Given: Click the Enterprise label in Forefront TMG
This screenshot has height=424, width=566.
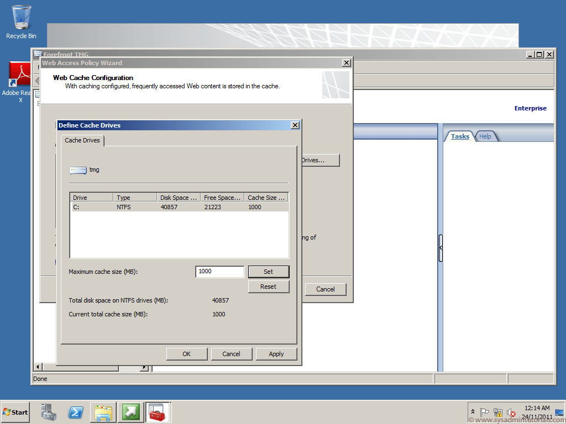Looking at the screenshot, I should pyautogui.click(x=530, y=108).
